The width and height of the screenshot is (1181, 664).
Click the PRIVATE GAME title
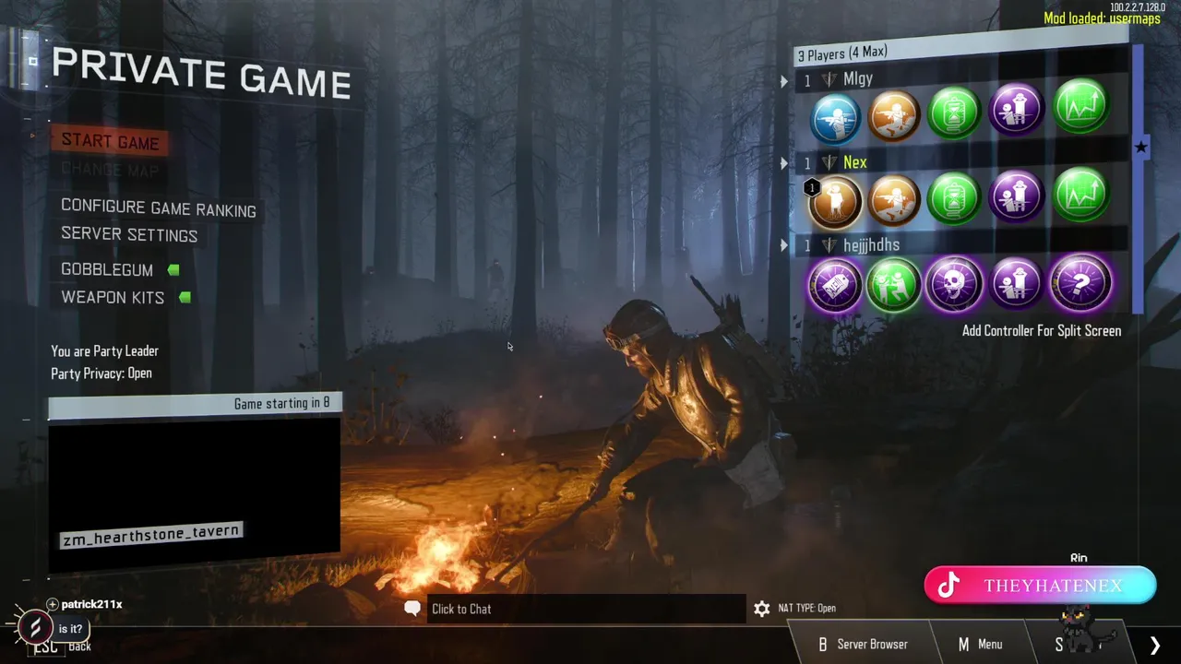pos(201,73)
